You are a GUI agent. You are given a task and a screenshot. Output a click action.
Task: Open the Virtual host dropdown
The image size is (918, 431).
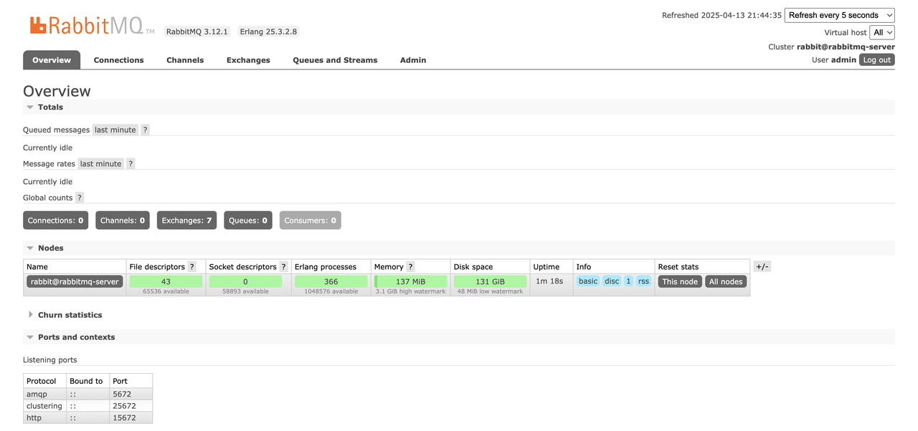pyautogui.click(x=881, y=32)
